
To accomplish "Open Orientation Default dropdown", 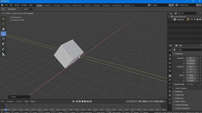I will click(x=27, y=9).
